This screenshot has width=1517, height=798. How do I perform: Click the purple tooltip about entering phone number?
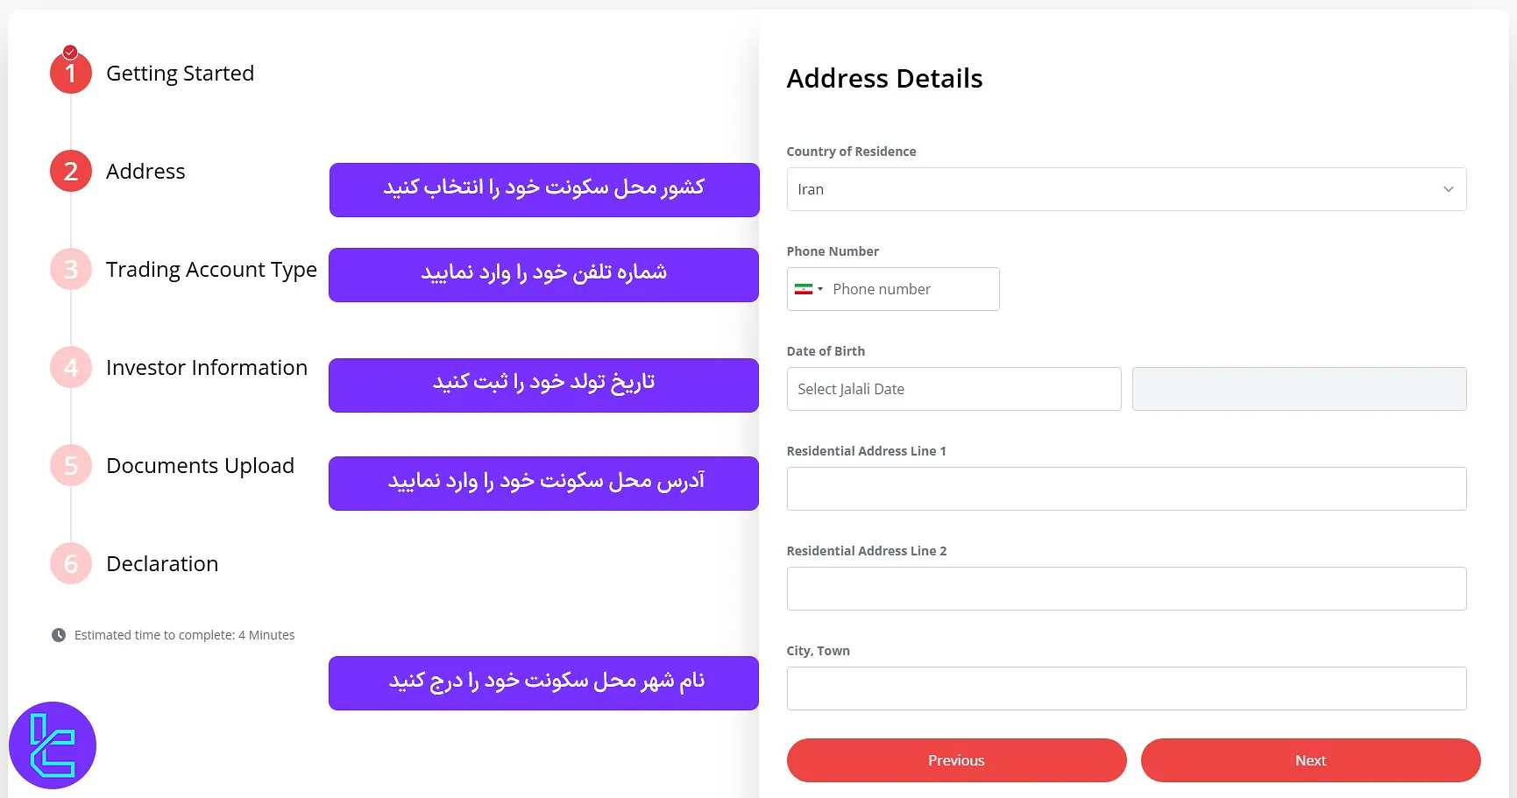click(x=543, y=274)
